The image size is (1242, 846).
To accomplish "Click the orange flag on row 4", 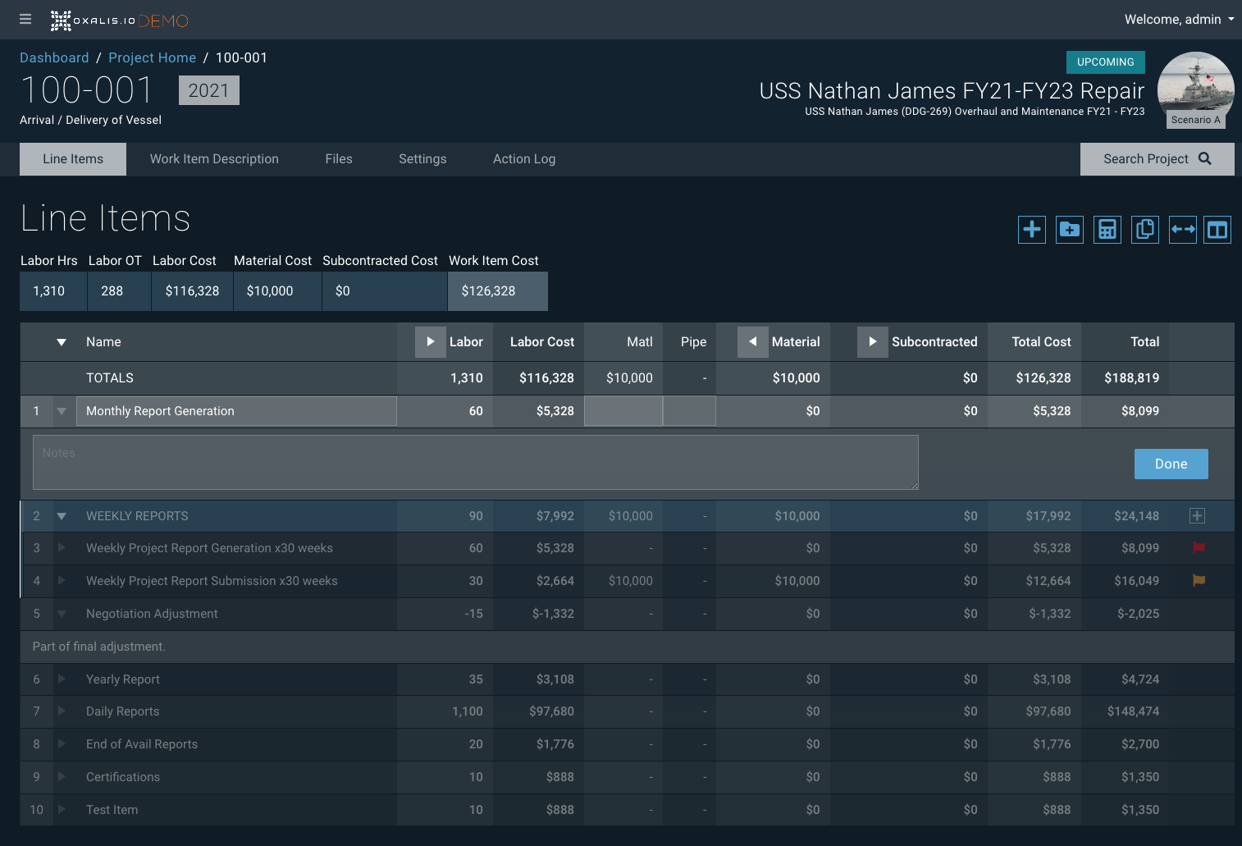I will click(1199, 580).
